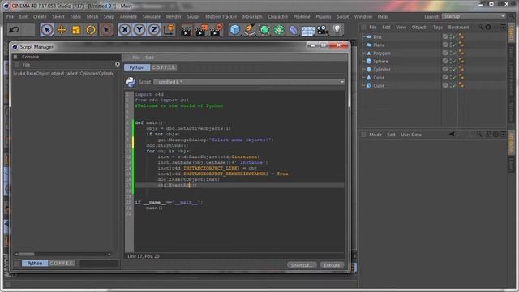Click the Execute button

click(x=332, y=265)
